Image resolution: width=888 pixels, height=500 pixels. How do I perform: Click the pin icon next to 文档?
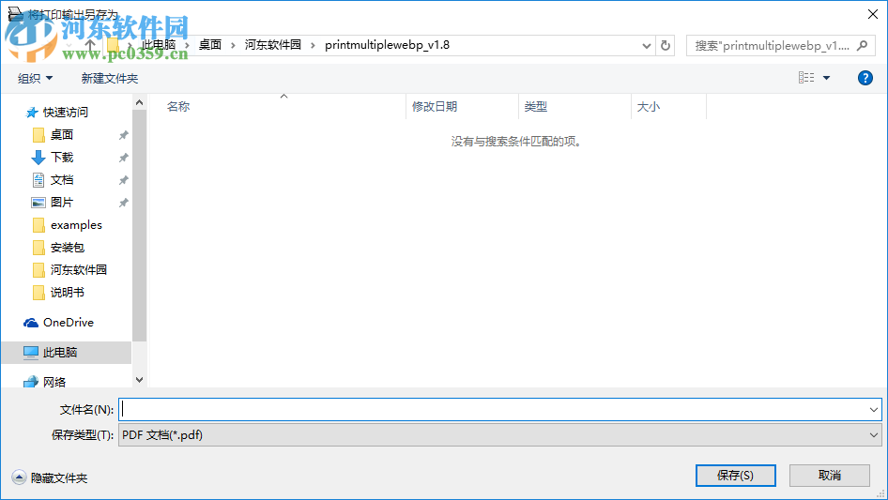pos(123,181)
